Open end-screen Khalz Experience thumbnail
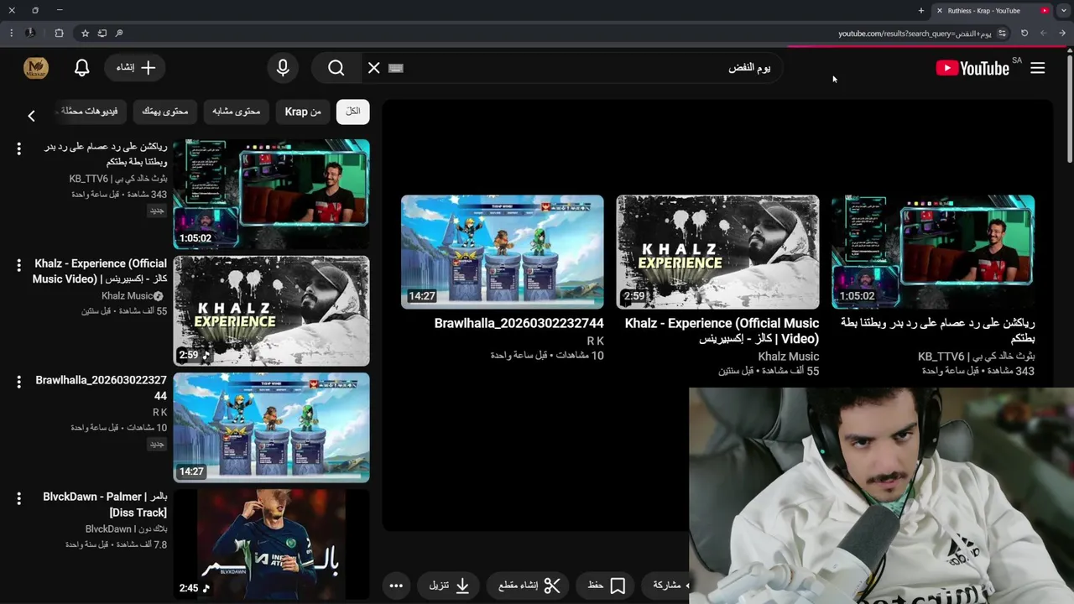The width and height of the screenshot is (1074, 604). 717,252
